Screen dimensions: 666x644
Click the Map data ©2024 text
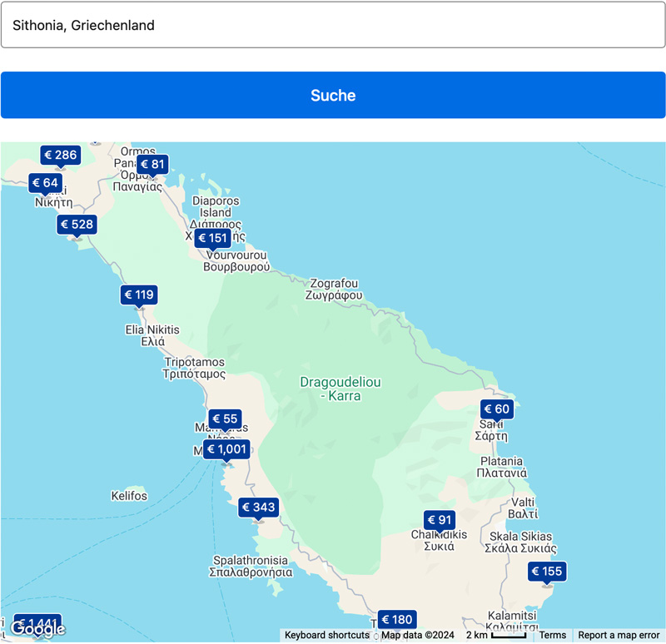(x=418, y=635)
